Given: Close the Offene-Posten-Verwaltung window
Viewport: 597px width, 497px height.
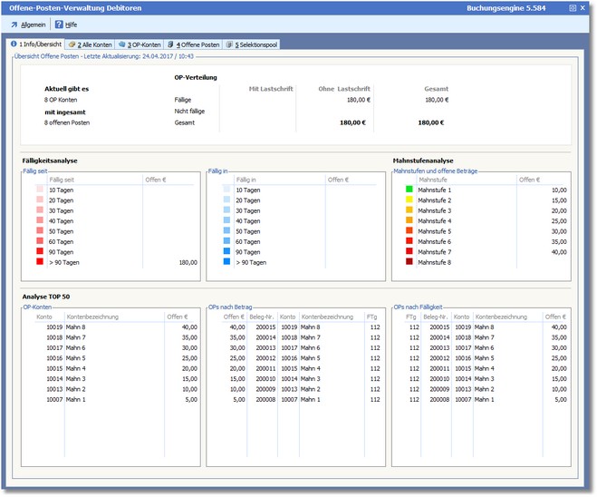Looking at the screenshot, I should pyautogui.click(x=585, y=7).
